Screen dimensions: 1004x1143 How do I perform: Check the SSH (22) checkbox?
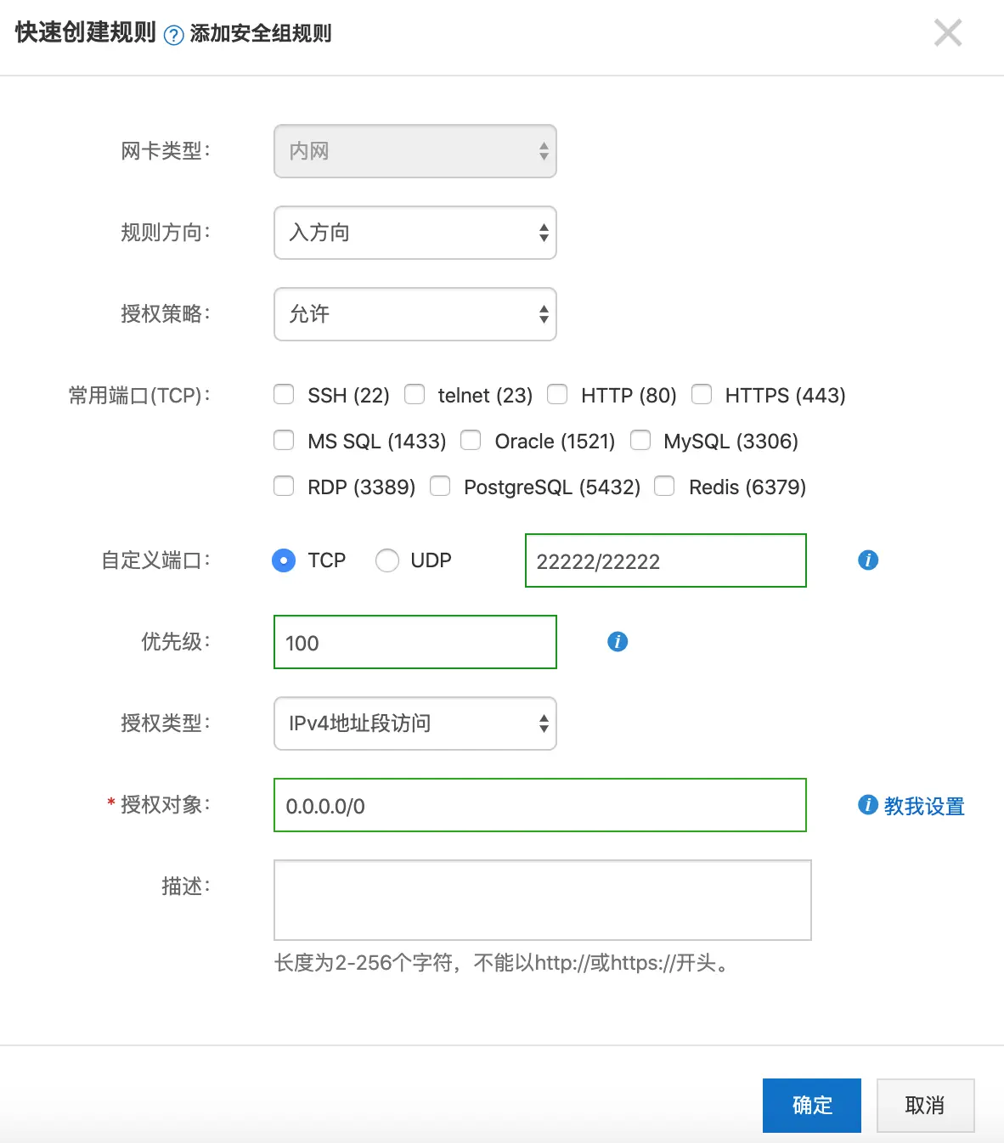284,394
